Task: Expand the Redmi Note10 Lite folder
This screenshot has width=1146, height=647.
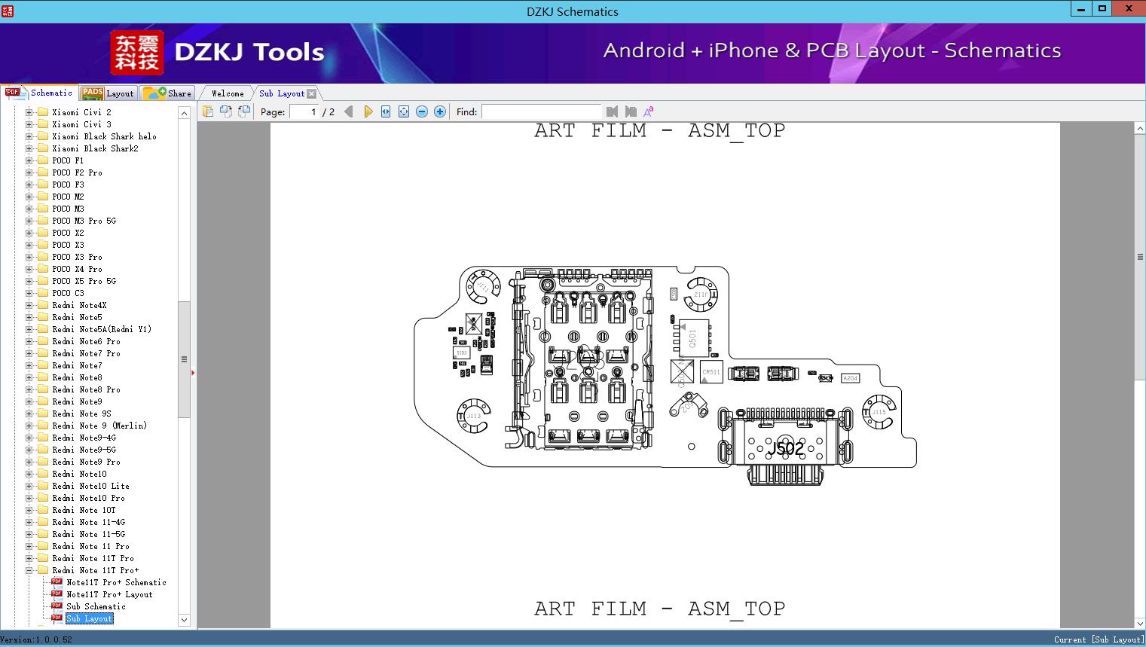Action: 29,486
